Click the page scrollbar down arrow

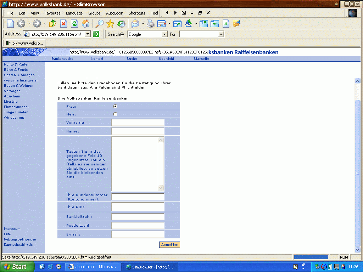(x=357, y=250)
